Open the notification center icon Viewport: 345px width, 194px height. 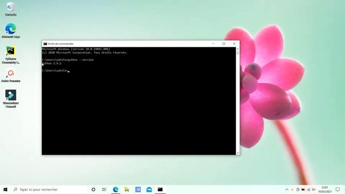pyautogui.click(x=338, y=189)
